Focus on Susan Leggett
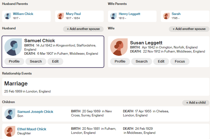The height and width of the screenshot is (139, 210). point(180,61)
